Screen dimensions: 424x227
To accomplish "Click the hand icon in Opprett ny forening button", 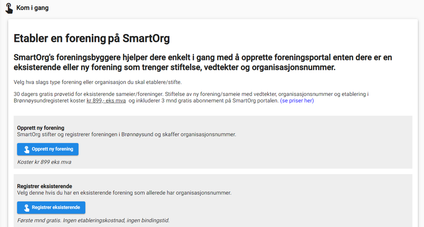I will tap(26, 150).
